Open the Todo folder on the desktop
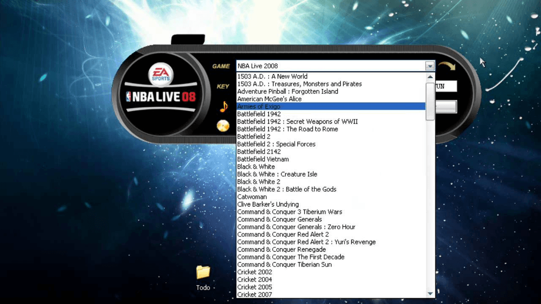The width and height of the screenshot is (541, 304). 203,272
